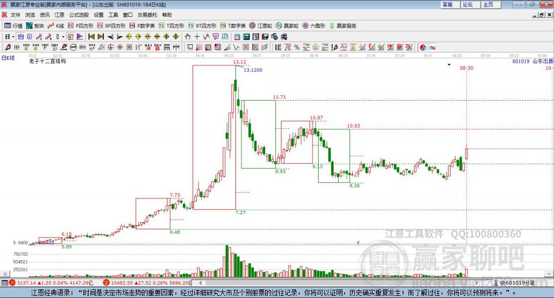Open the 赢家轮 wheel tool

(287, 25)
